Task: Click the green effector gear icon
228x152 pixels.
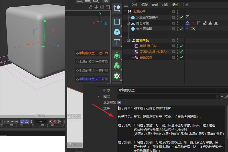Action: 117,76
